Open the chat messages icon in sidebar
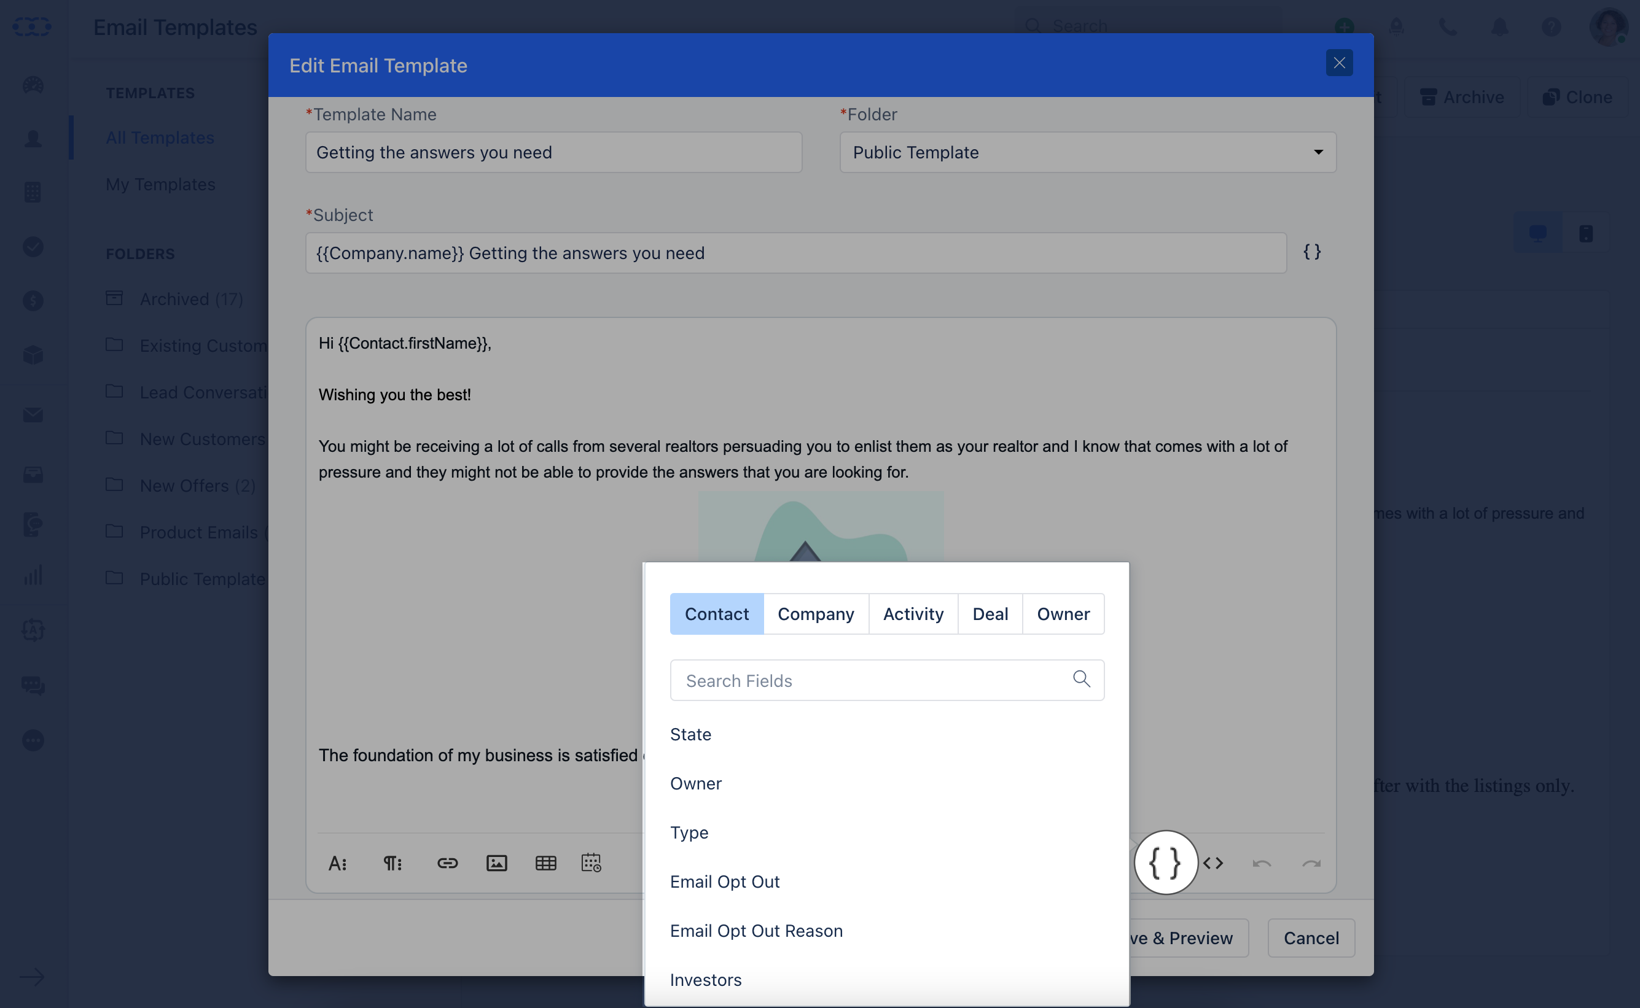 coord(33,685)
